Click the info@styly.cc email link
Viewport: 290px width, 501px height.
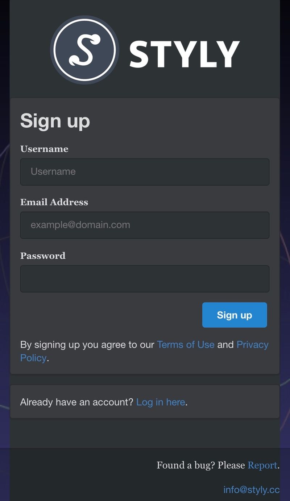point(251,490)
